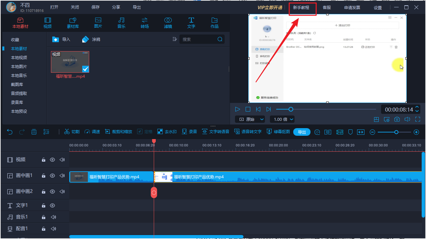Open the 滤镜 filters tab
426x239 pixels.
168,23
